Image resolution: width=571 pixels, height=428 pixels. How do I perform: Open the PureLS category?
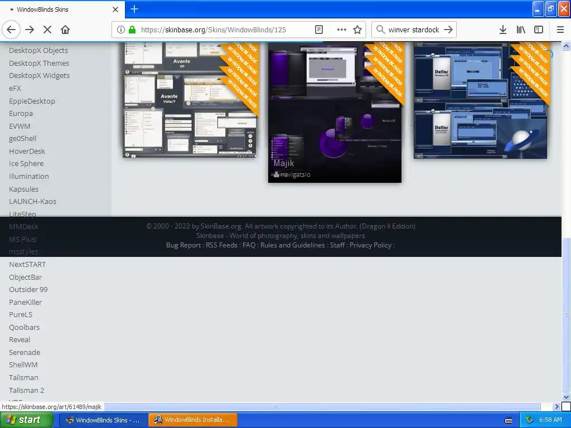[21, 315]
